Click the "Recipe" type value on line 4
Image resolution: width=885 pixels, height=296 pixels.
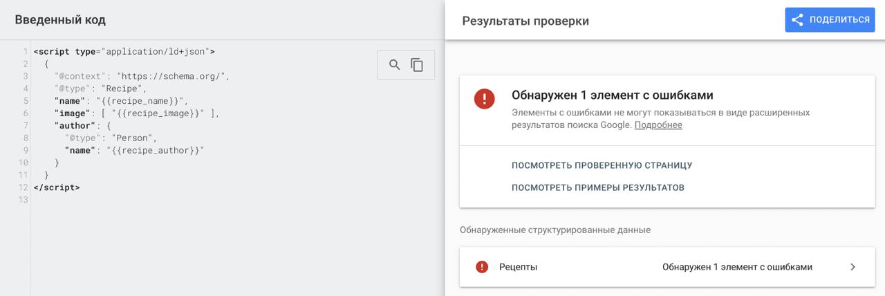point(124,89)
